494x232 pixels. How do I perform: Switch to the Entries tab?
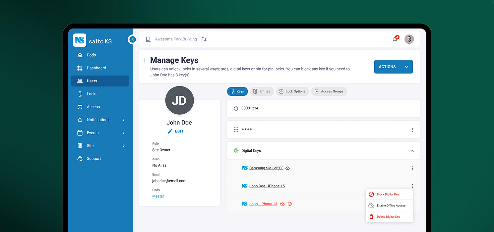click(262, 91)
